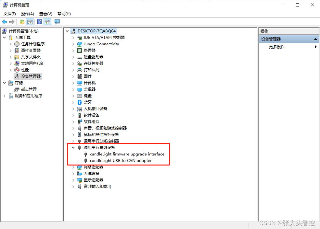Select the 软件组件 category row
The width and height of the screenshot is (320, 229).
(x=91, y=122)
